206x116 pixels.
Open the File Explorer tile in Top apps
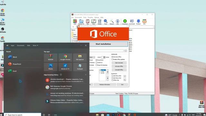point(80,57)
